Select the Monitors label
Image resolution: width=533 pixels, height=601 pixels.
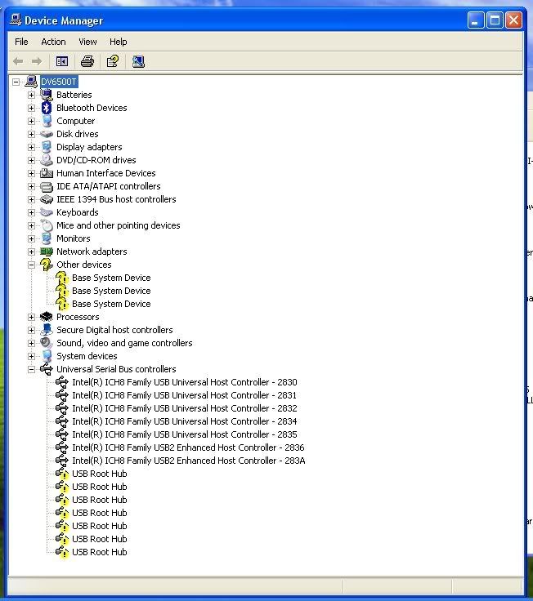click(x=74, y=238)
